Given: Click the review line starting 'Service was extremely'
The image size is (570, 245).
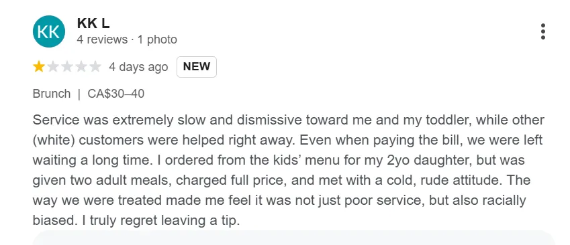Looking at the screenshot, I should [288, 120].
